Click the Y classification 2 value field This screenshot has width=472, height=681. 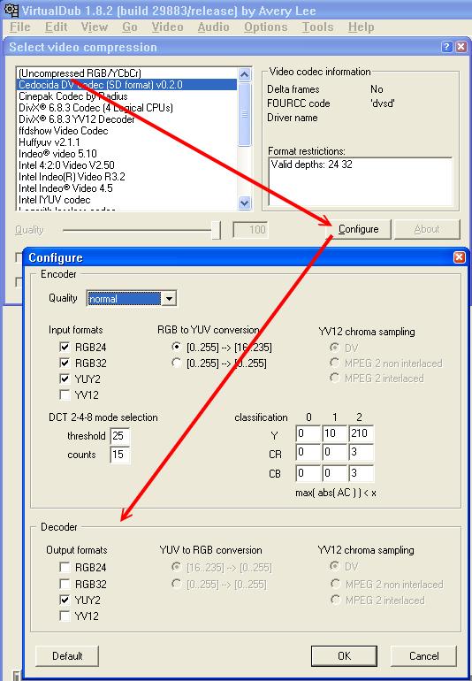(361, 433)
